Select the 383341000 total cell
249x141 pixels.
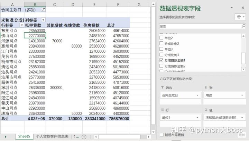(x=94, y=119)
